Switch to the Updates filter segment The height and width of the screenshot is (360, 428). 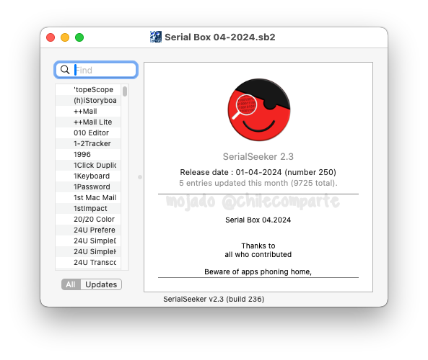(x=101, y=284)
